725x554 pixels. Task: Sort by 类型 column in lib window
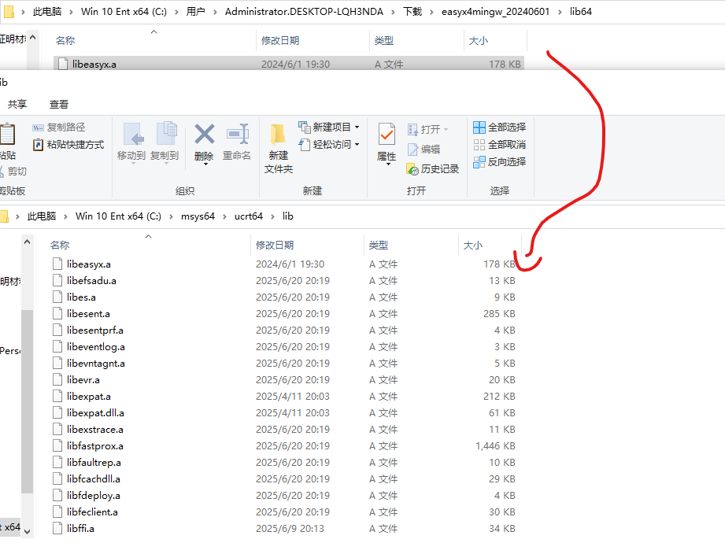(x=378, y=246)
